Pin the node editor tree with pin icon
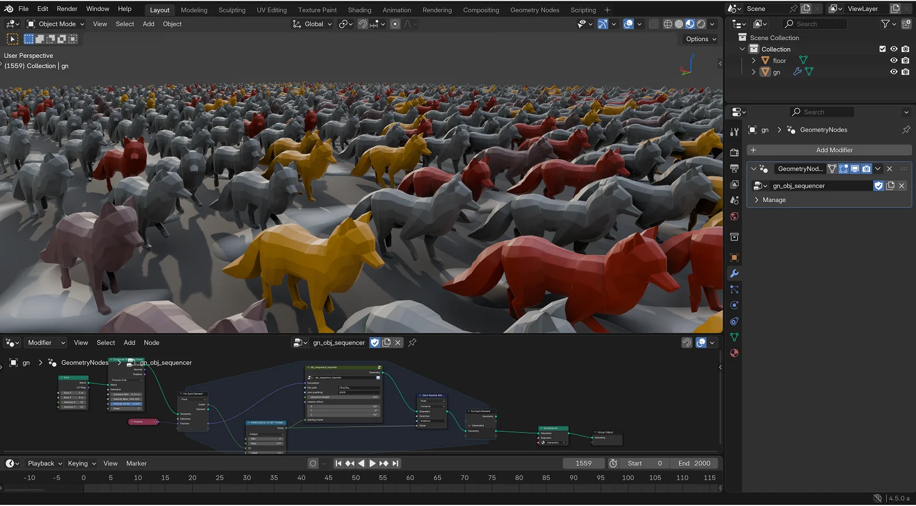This screenshot has height=506, width=916. [x=412, y=342]
